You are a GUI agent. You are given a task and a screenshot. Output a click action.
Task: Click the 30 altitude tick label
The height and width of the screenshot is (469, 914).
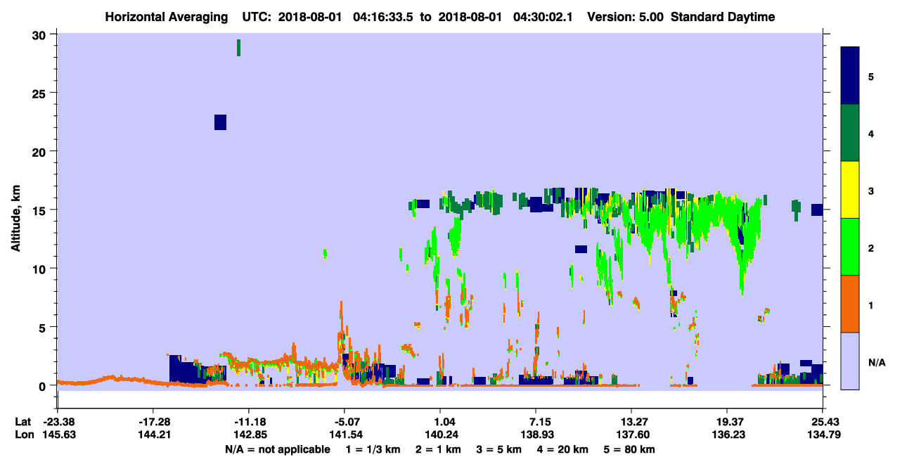click(x=39, y=35)
